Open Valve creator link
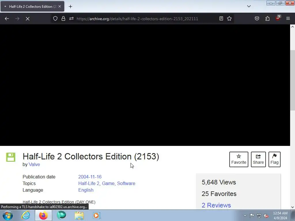 tap(34, 164)
